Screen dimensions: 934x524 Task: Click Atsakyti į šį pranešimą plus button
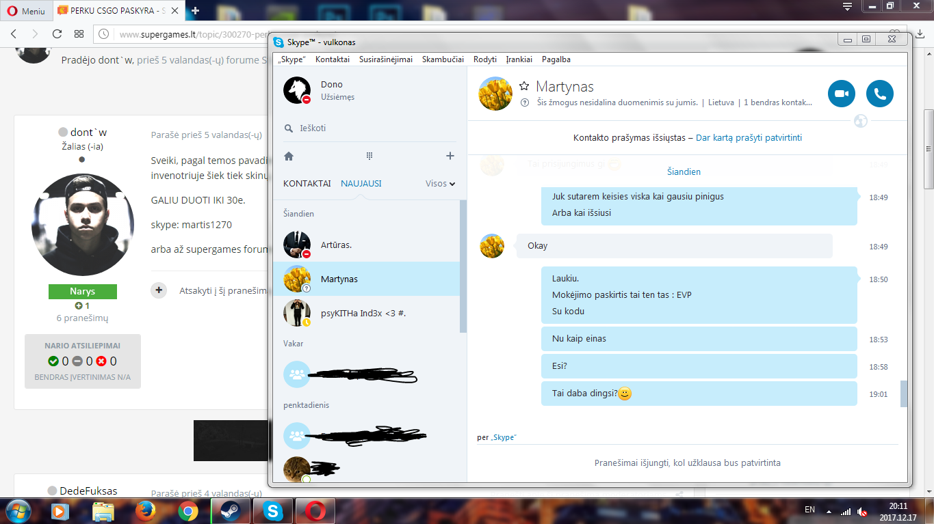(159, 290)
